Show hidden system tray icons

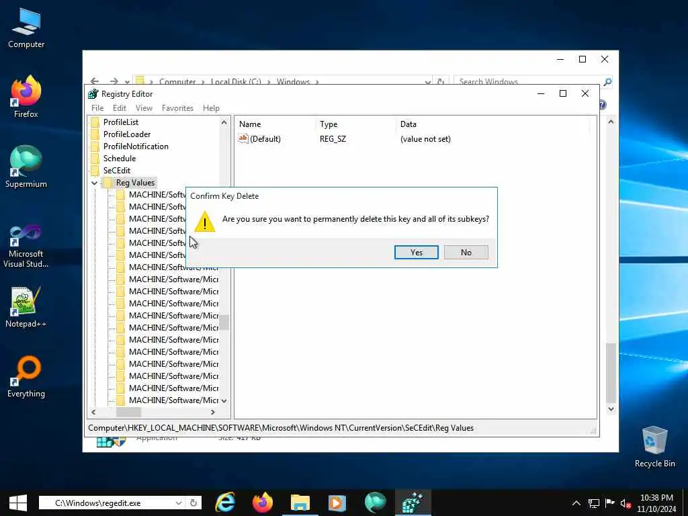[576, 503]
